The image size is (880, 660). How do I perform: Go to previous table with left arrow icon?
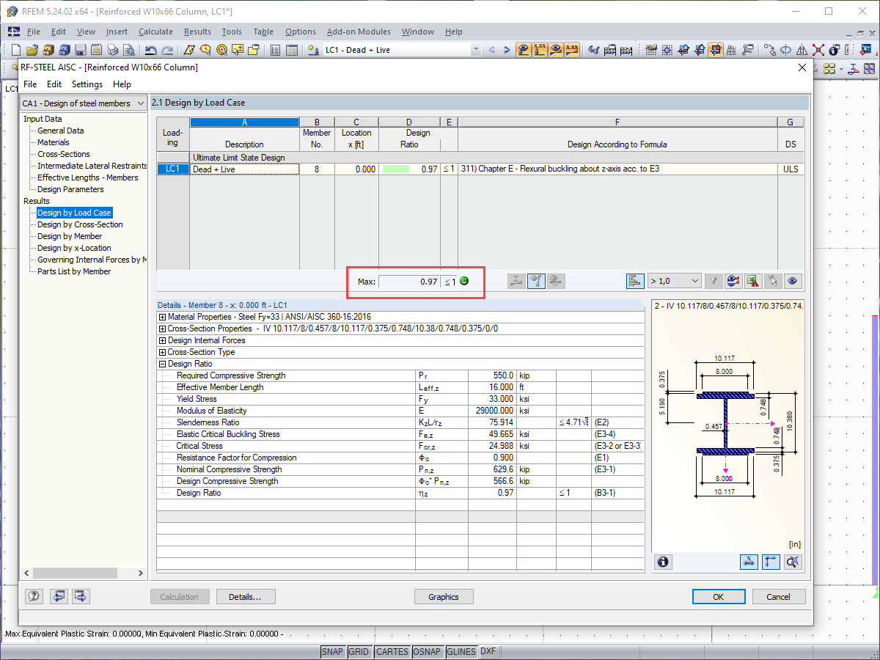click(x=59, y=596)
